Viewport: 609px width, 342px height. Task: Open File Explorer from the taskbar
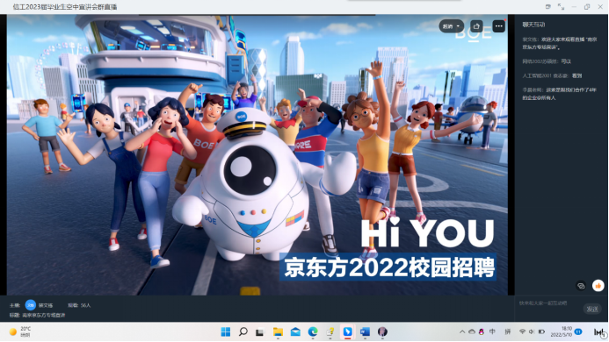(278, 331)
